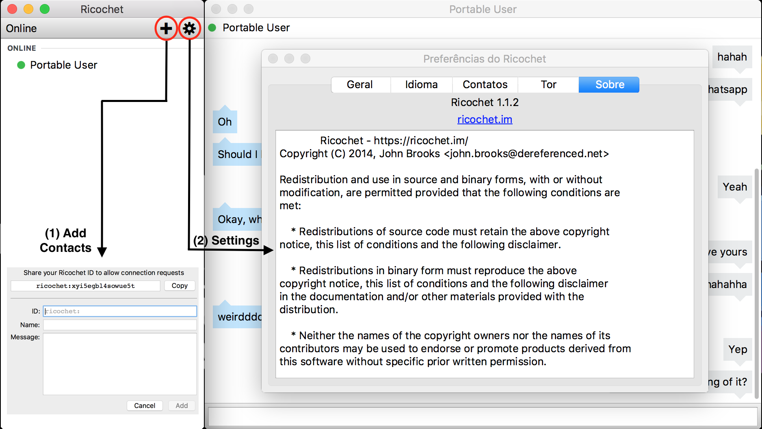Image resolution: width=762 pixels, height=429 pixels.
Task: Select the Sobre tab
Action: click(609, 84)
